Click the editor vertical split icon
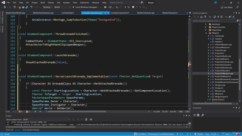 pyautogui.click(x=189, y=16)
